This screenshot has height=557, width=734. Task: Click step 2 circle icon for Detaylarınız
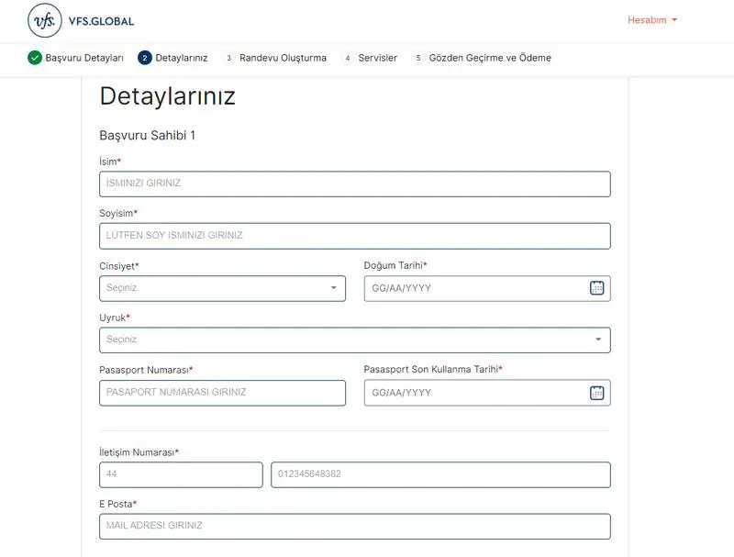[x=145, y=58]
